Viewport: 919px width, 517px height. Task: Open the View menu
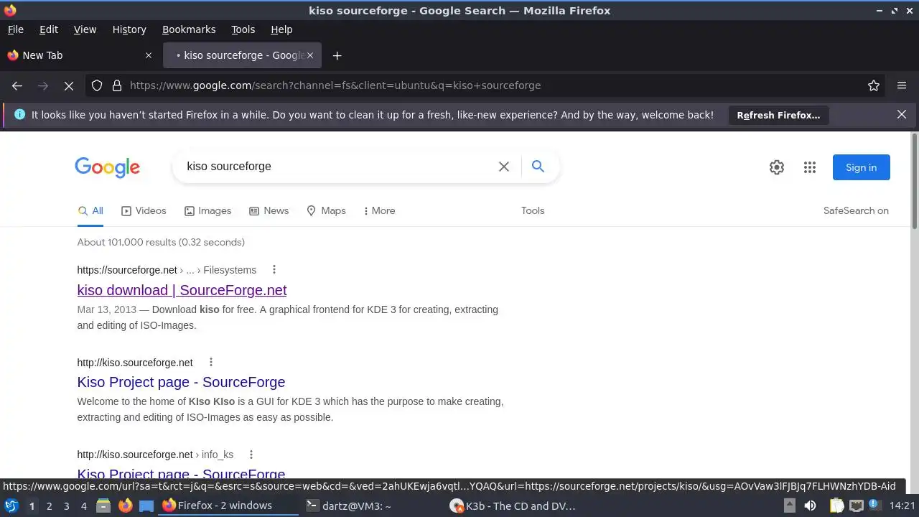(85, 29)
